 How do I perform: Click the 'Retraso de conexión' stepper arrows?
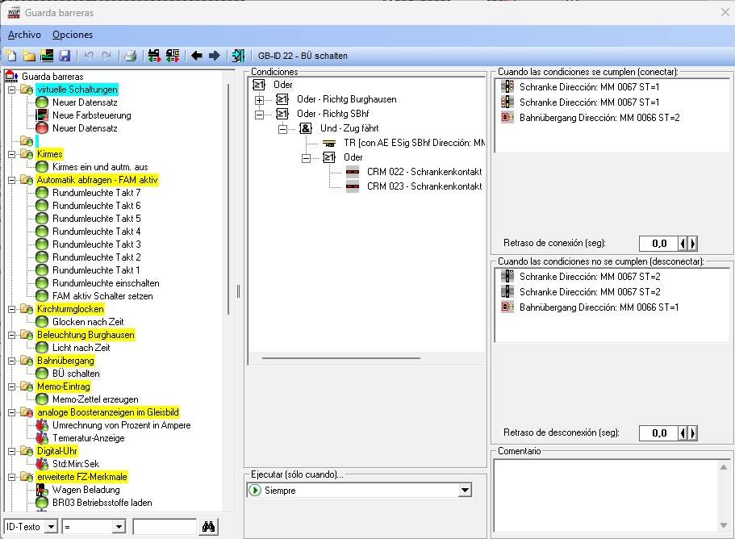(x=687, y=243)
